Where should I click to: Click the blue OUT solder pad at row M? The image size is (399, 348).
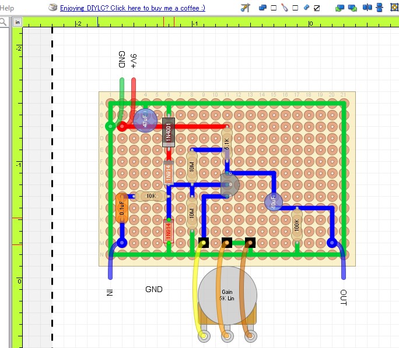tap(332, 243)
